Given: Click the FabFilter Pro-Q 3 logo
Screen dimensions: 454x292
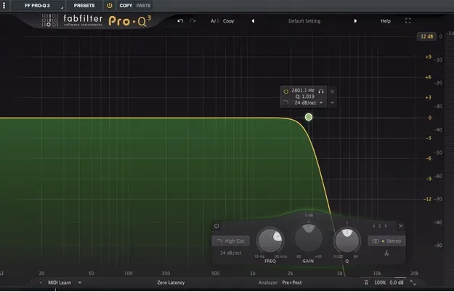Looking at the screenshot, I should point(97,20).
